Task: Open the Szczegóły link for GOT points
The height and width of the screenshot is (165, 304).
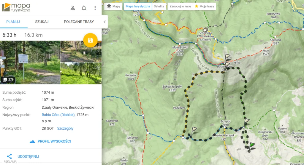Action: (x=65, y=128)
